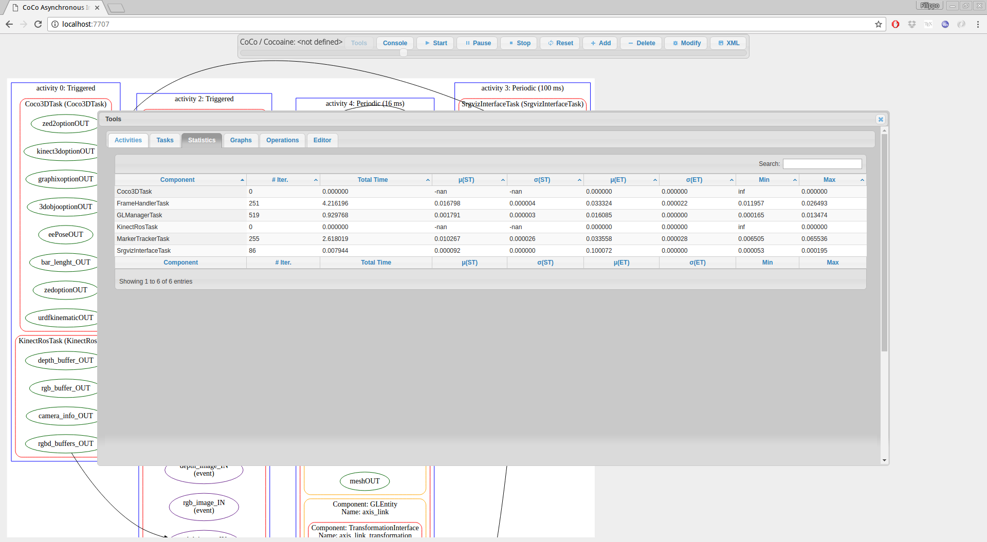The image size is (987, 542).
Task: Sort table by σ(ET) column header
Action: coord(697,180)
